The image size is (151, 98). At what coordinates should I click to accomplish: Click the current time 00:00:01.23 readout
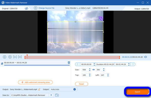tap(127, 57)
